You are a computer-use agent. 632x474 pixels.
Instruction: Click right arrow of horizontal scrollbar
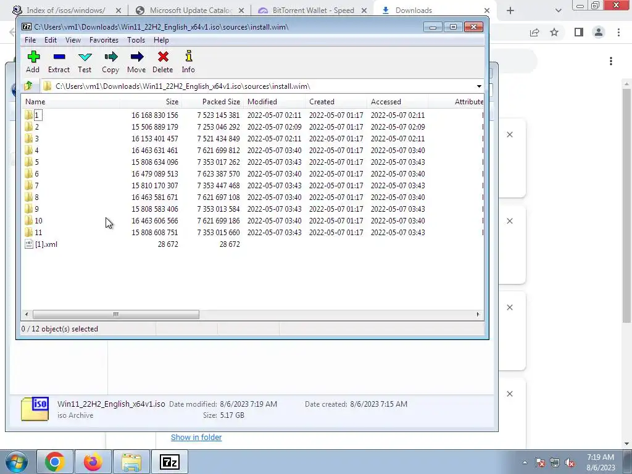click(478, 314)
